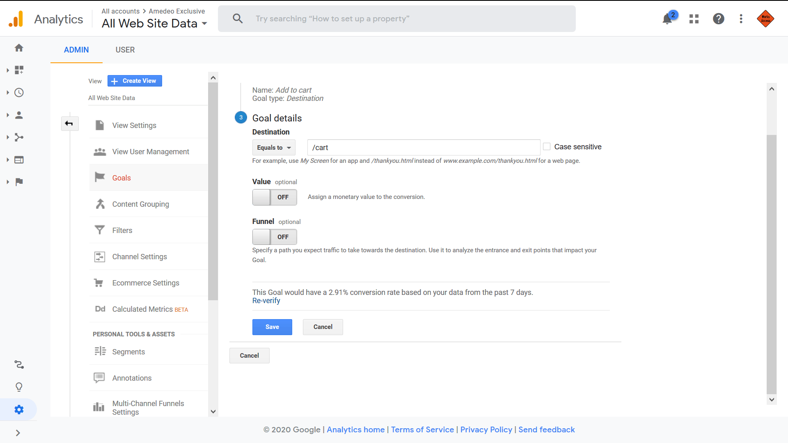Save the goal settings

click(272, 327)
